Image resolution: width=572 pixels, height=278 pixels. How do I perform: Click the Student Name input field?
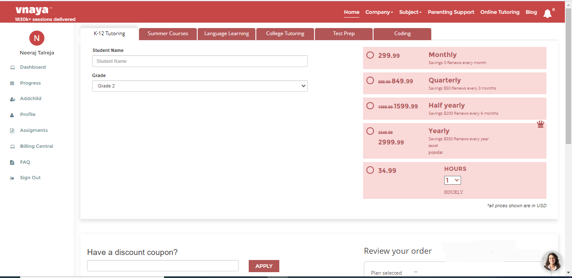pyautogui.click(x=200, y=61)
